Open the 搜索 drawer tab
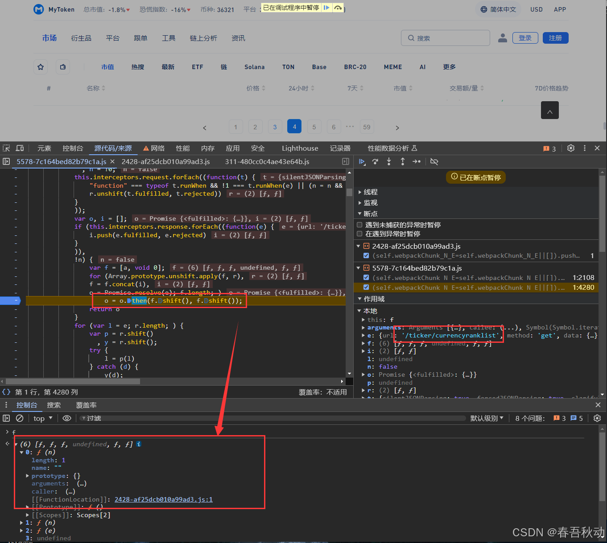 coord(54,405)
